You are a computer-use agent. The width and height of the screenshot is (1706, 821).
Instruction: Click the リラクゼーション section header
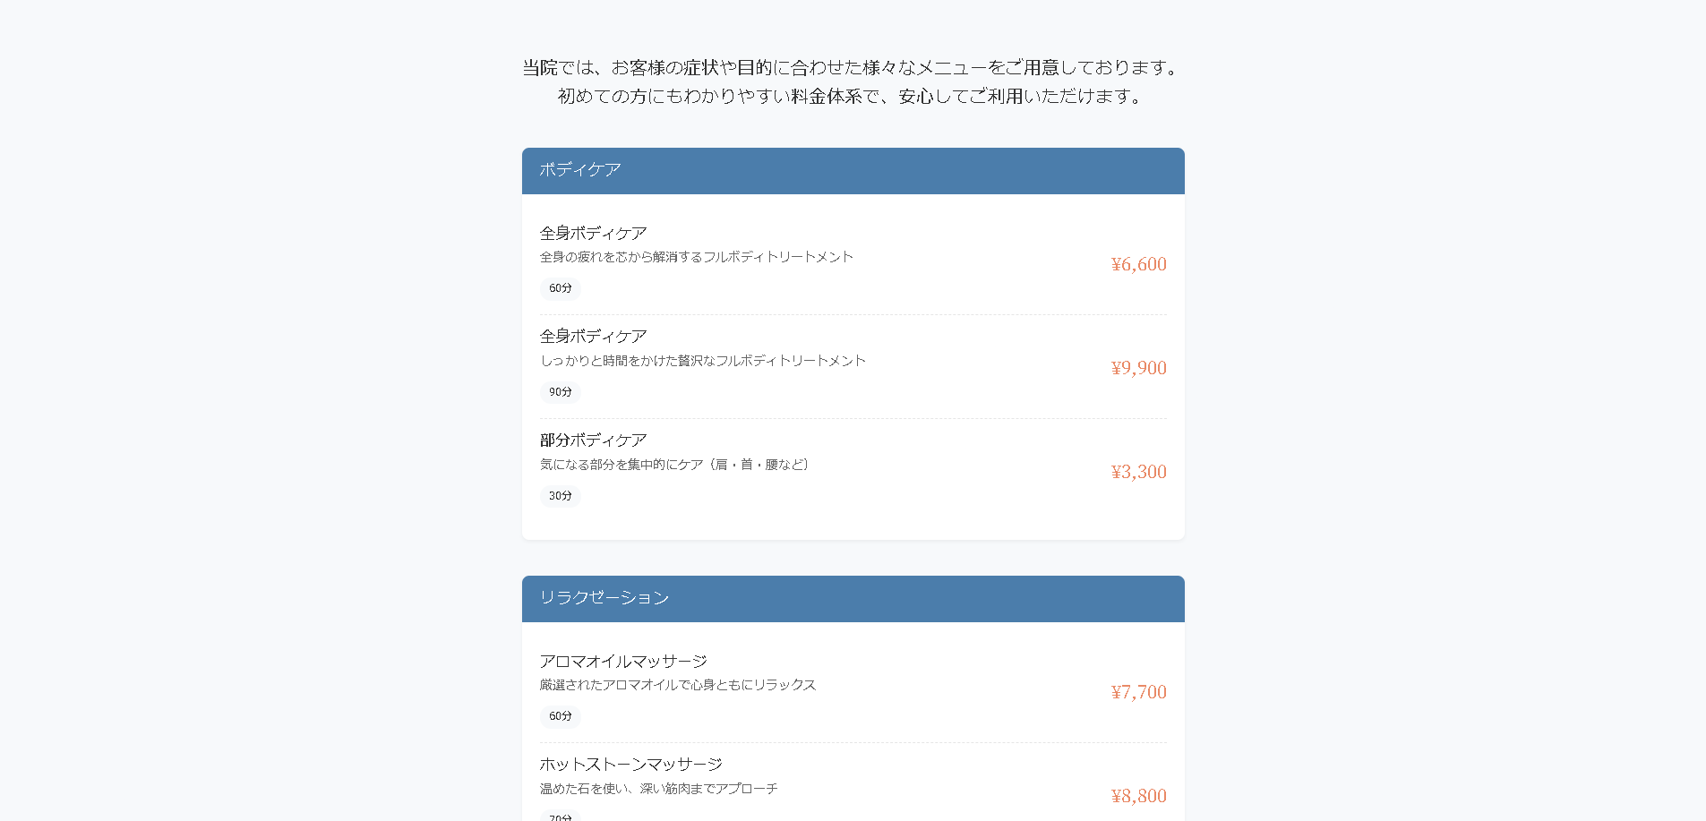604,598
